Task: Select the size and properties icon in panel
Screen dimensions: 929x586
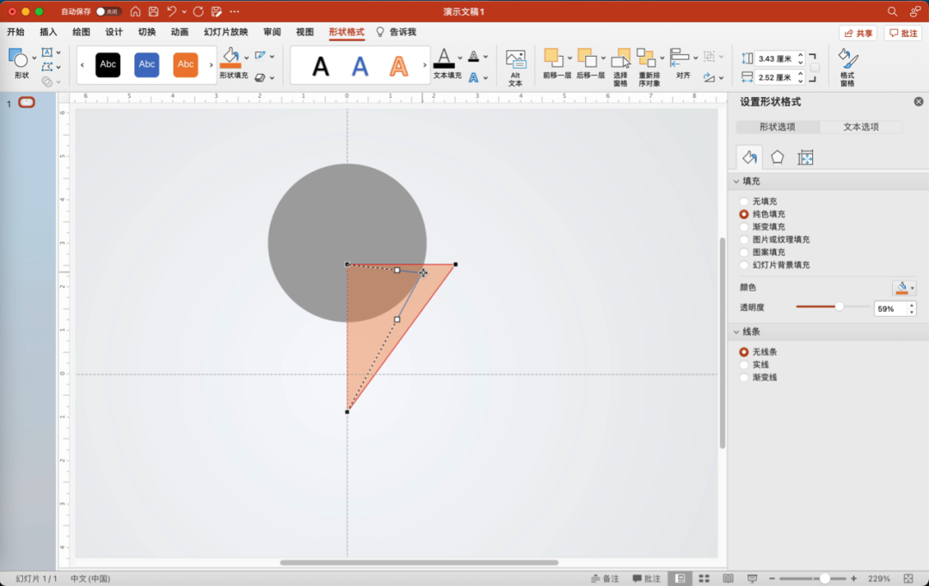Action: (x=805, y=157)
